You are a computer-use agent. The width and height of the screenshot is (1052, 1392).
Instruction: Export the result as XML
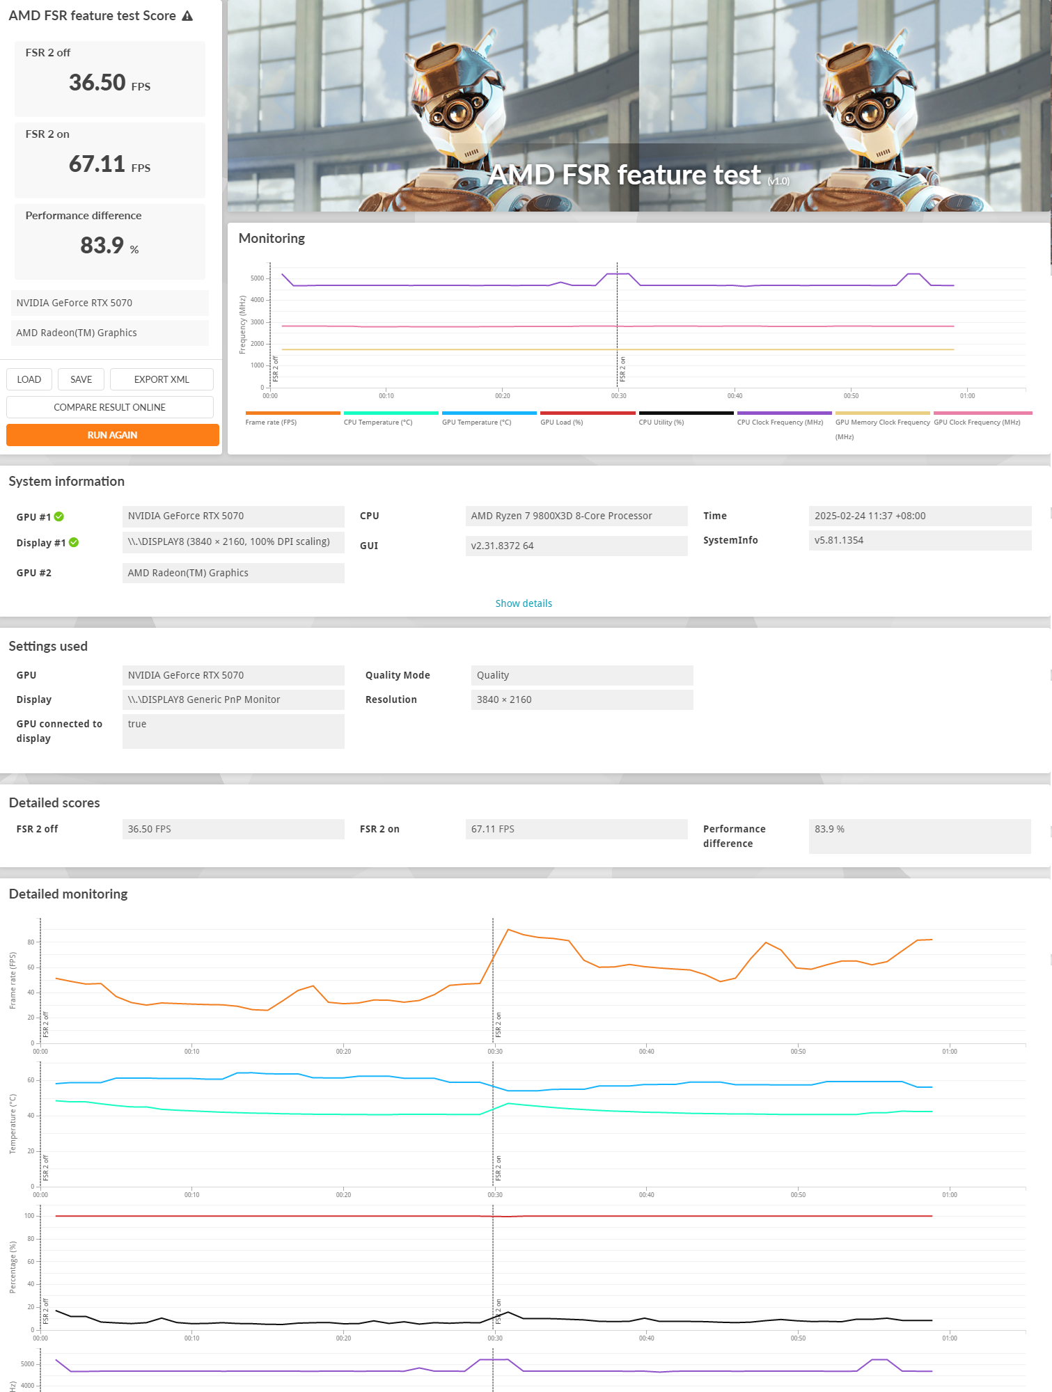(x=162, y=379)
